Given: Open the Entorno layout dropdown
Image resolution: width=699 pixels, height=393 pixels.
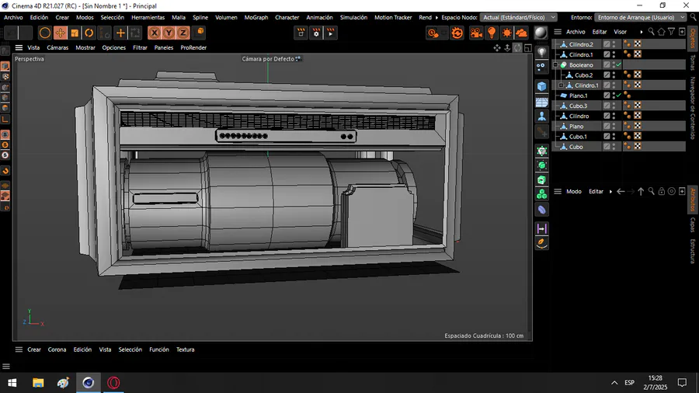Looking at the screenshot, I should (x=640, y=17).
